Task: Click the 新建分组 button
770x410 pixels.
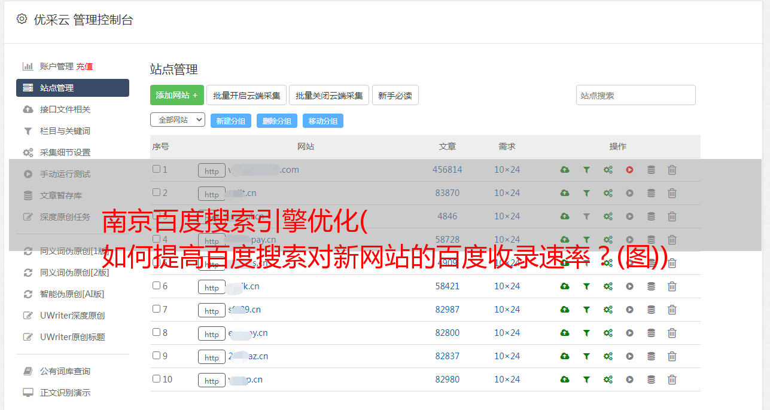Action: coord(231,121)
